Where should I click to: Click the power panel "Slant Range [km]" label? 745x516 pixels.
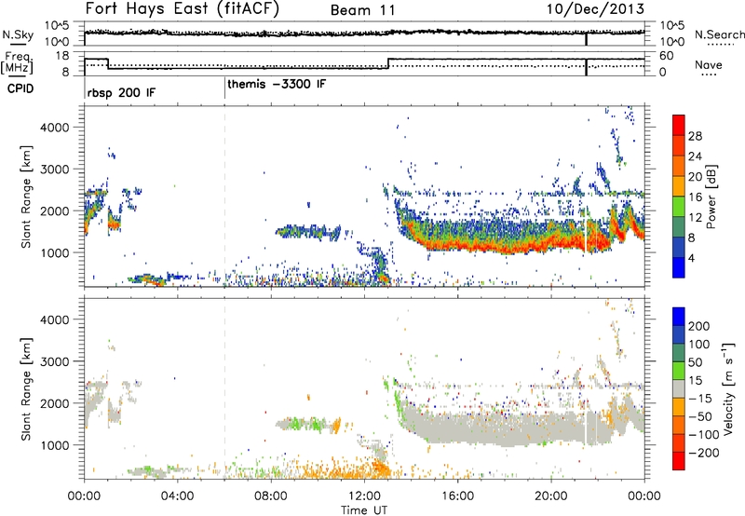tap(26, 197)
